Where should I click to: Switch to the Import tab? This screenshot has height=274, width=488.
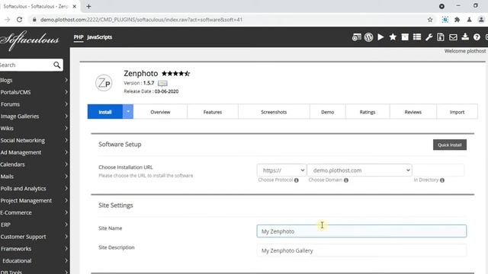point(457,112)
